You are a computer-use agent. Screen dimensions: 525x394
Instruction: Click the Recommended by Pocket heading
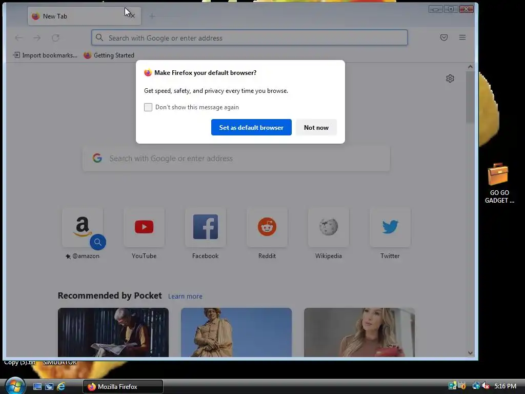[110, 295]
